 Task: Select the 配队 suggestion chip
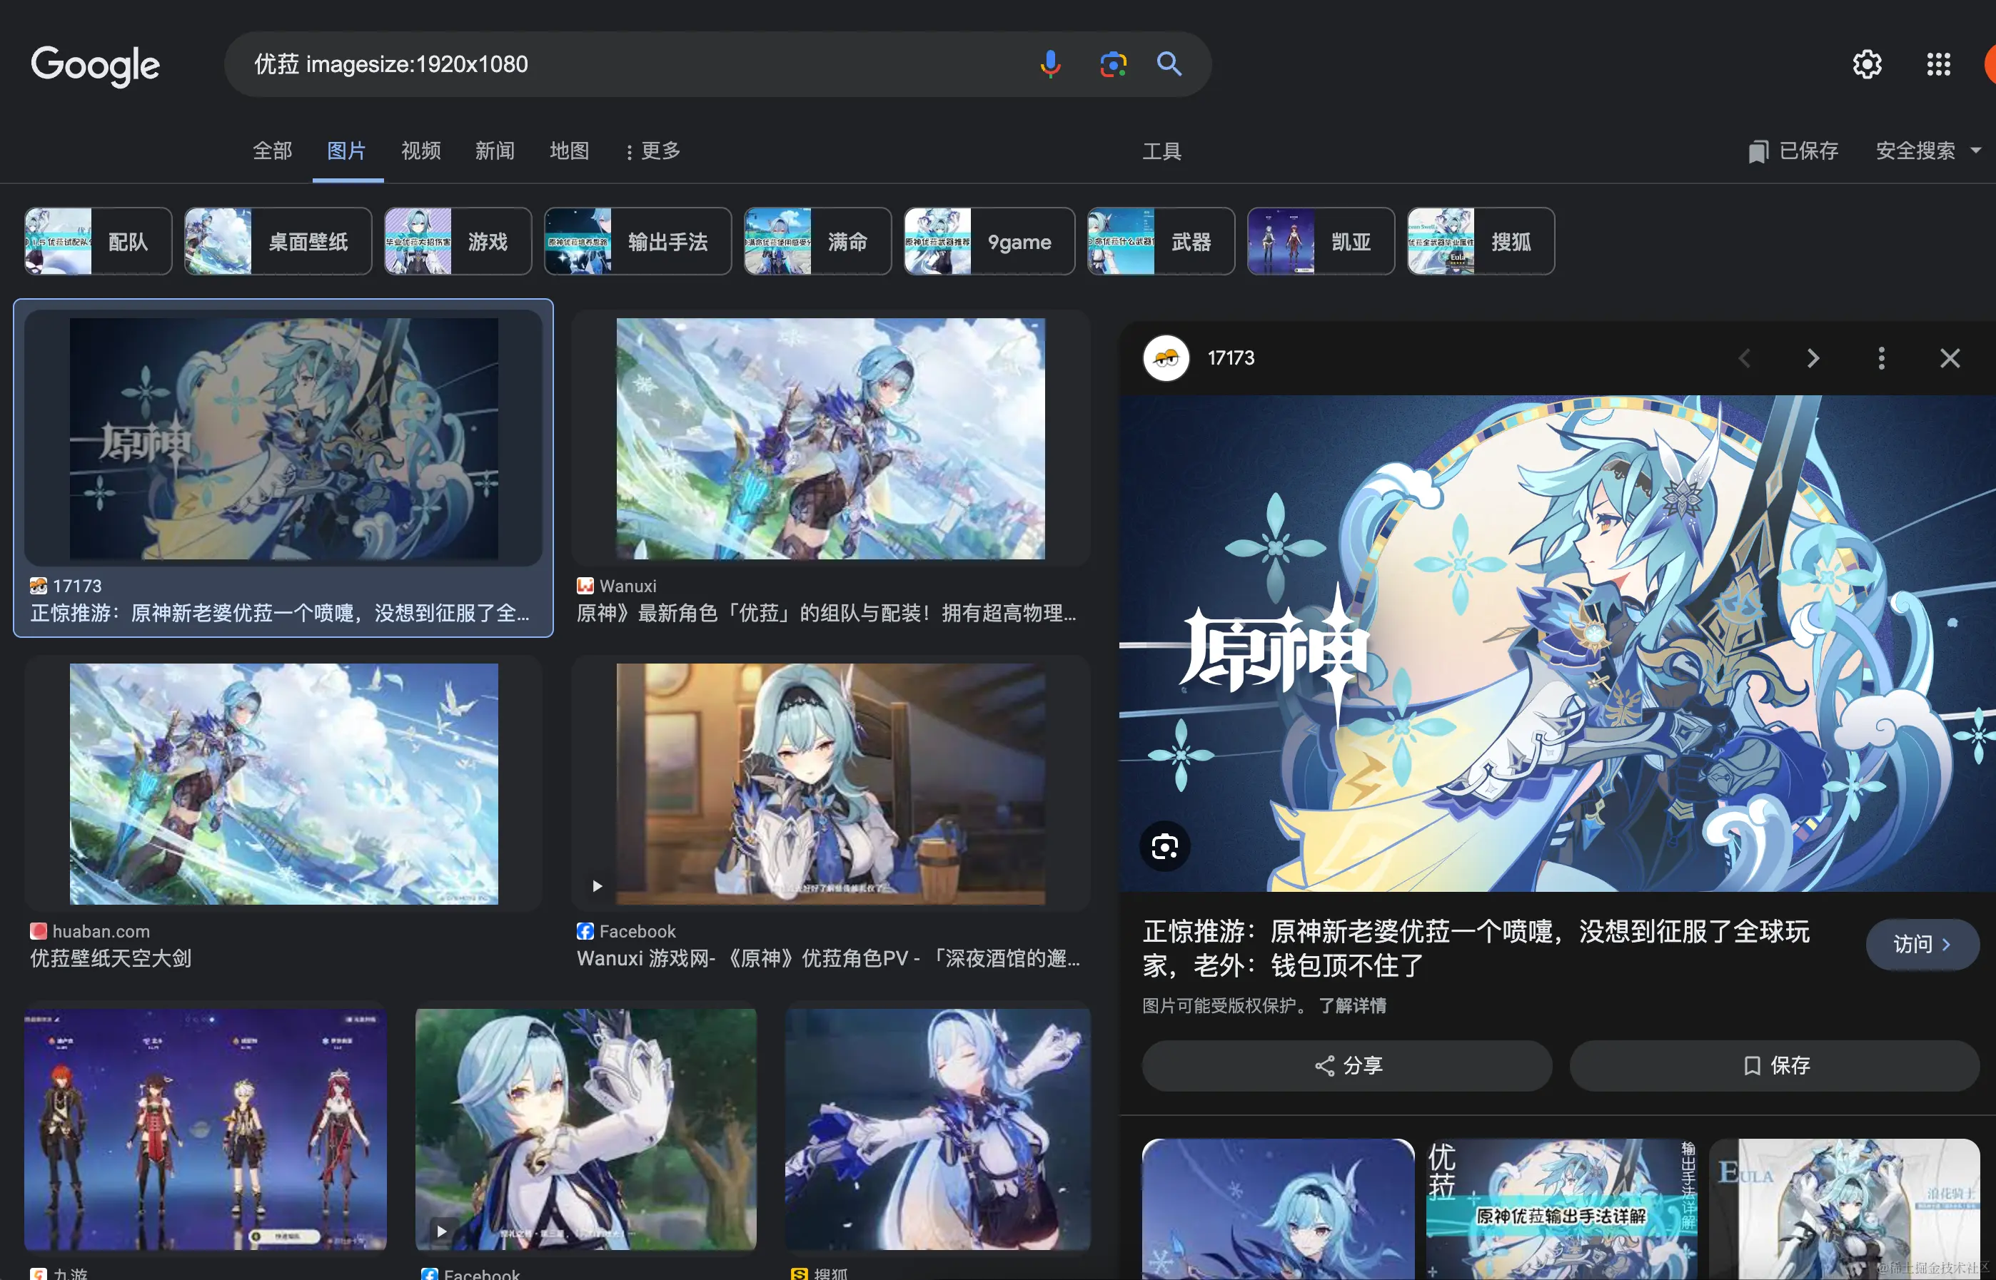[x=98, y=241]
